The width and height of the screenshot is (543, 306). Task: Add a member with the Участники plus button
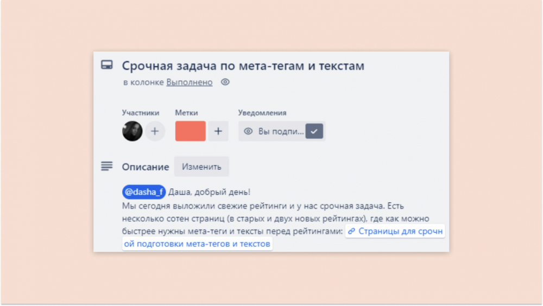tap(155, 131)
